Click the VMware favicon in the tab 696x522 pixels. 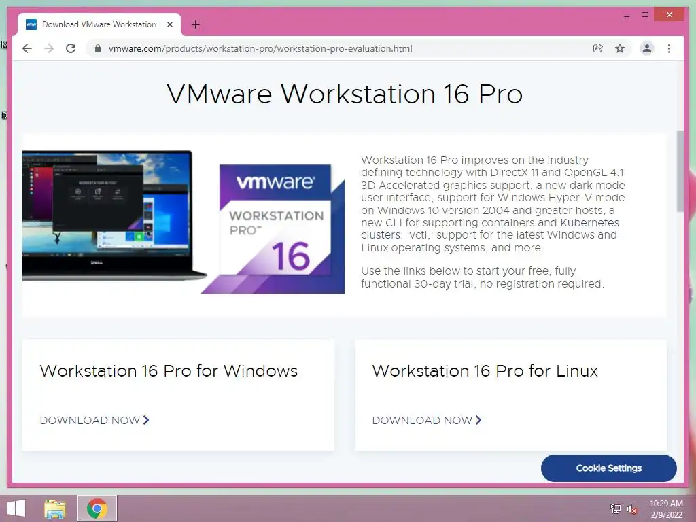31,24
